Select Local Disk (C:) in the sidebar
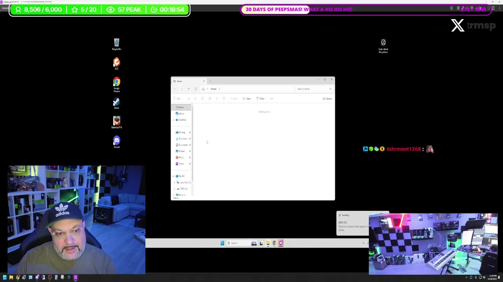Viewport: 503px width, 282px height. [184, 183]
